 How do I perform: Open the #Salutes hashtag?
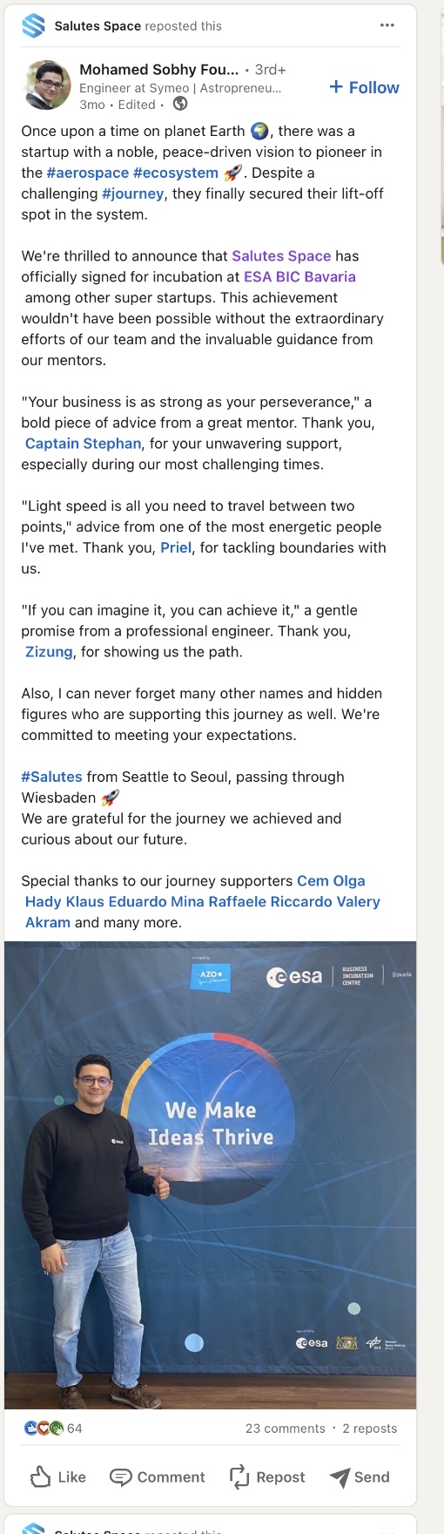(x=51, y=777)
